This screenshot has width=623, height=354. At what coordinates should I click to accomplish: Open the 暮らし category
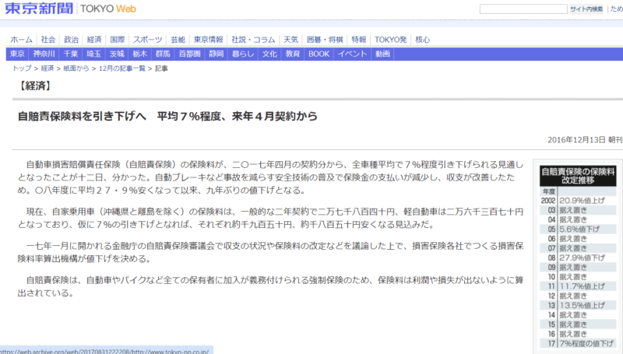[243, 54]
